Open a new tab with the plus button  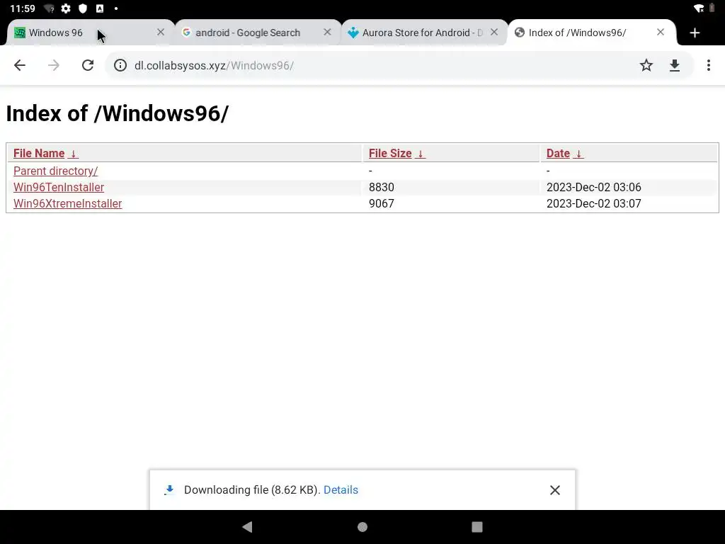pos(695,33)
